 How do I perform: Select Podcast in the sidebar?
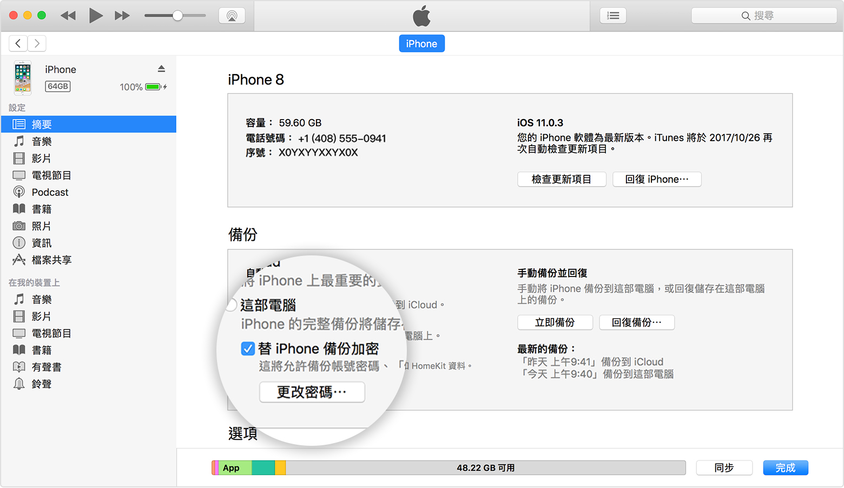50,192
